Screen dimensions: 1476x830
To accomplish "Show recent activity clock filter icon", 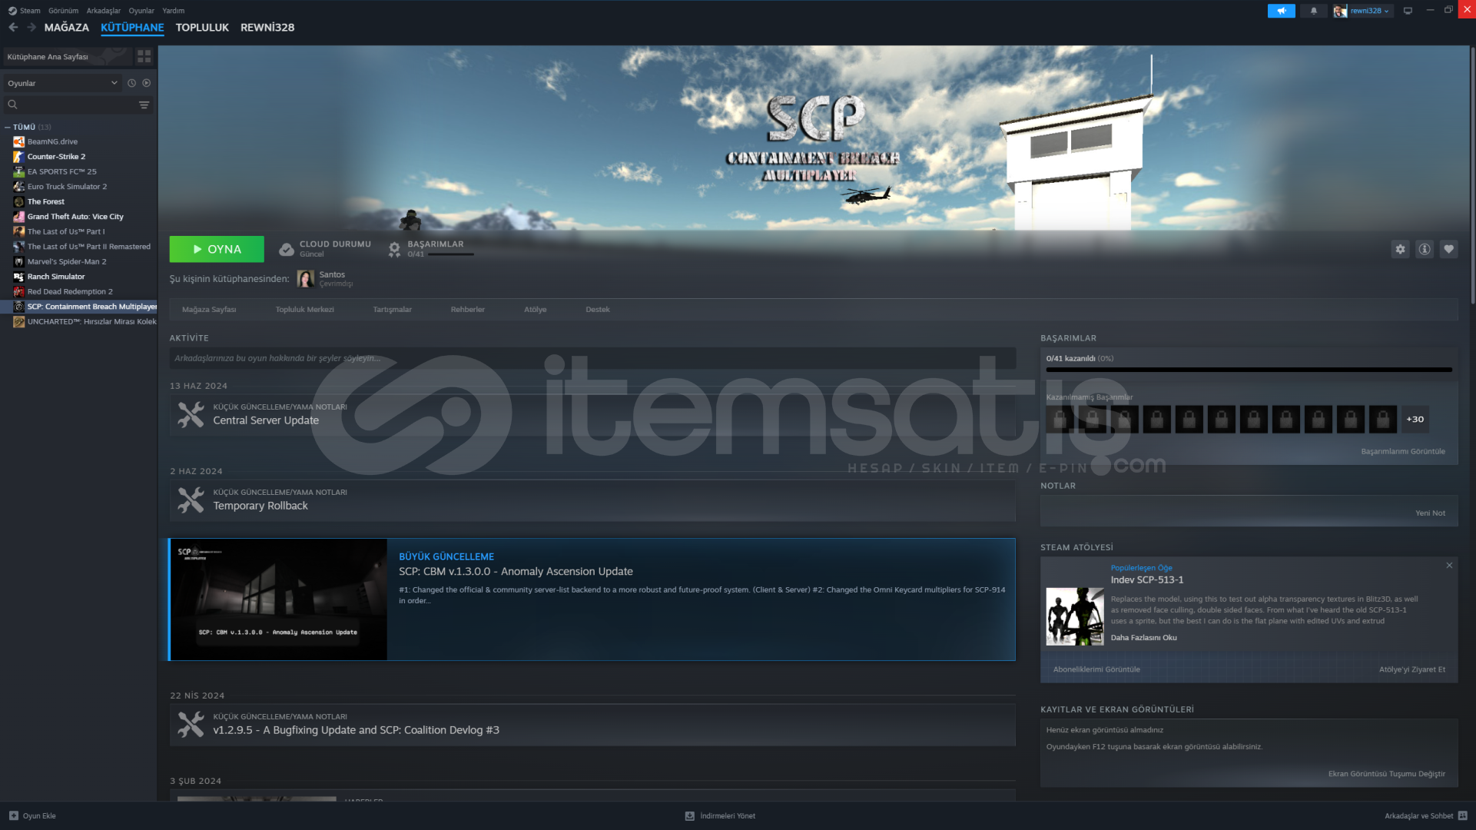I will pyautogui.click(x=131, y=83).
